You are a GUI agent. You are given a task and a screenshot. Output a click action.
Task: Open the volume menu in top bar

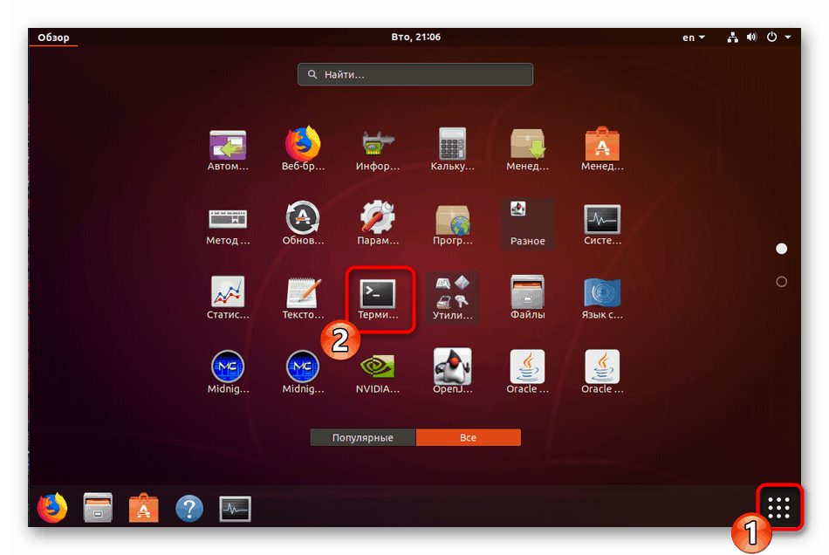[x=750, y=37]
